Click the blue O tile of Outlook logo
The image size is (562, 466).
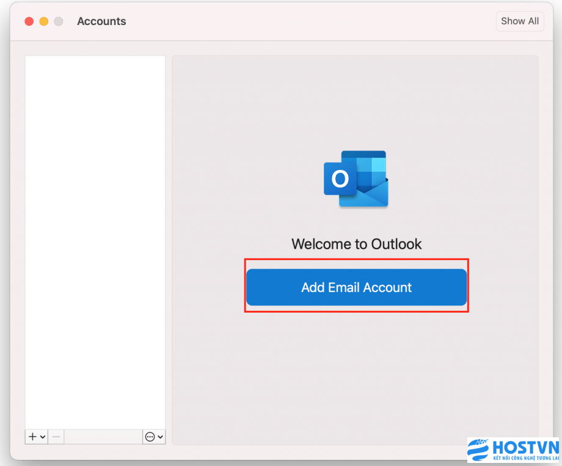tap(340, 179)
